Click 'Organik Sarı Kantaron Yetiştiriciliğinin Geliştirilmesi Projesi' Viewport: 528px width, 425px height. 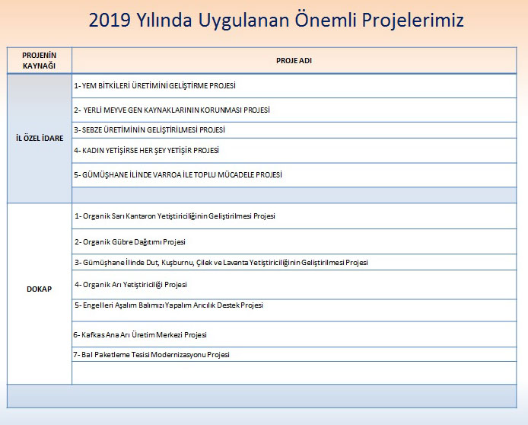coord(294,216)
